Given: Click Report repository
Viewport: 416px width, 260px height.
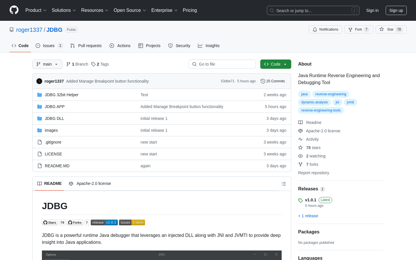Looking at the screenshot, I should coord(313,173).
